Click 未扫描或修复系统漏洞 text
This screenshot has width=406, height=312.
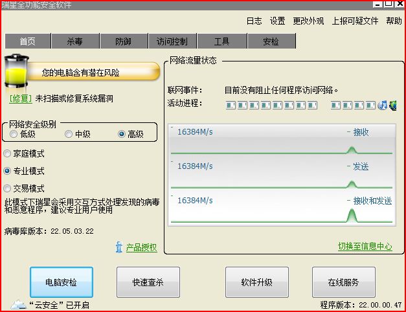pyautogui.click(x=74, y=98)
